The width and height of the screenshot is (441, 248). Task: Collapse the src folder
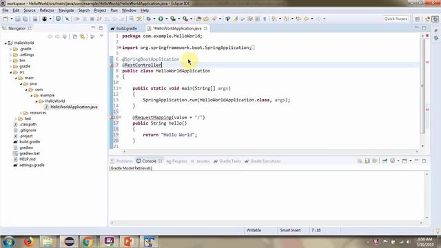[11, 72]
